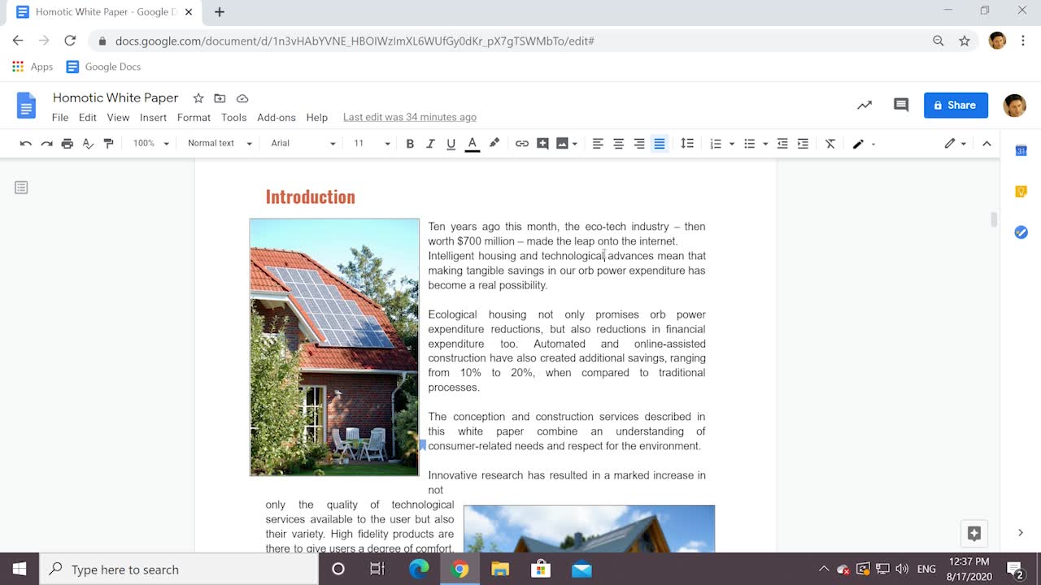Print the document using printer icon
The width and height of the screenshot is (1041, 585).
68,144
